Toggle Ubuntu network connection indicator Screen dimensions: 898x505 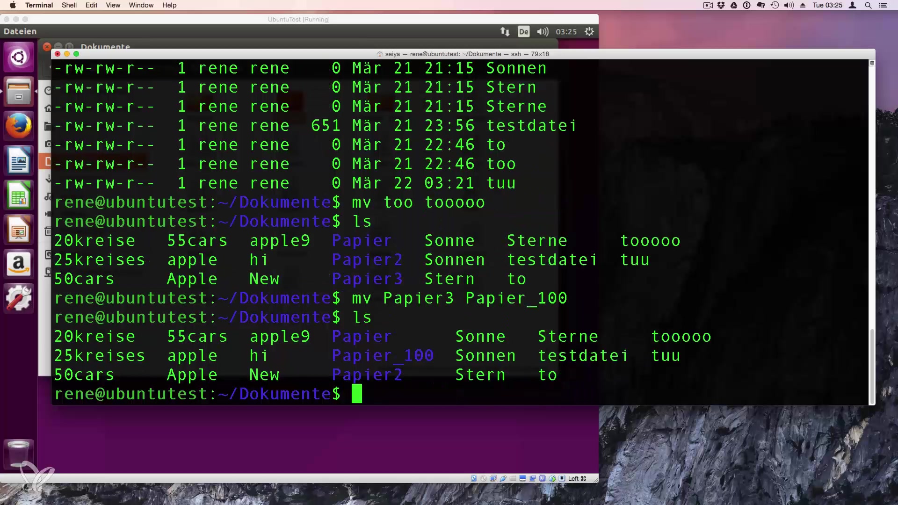pyautogui.click(x=505, y=31)
